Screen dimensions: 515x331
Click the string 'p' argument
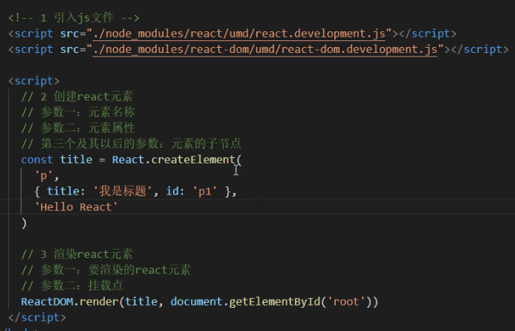[x=43, y=176]
